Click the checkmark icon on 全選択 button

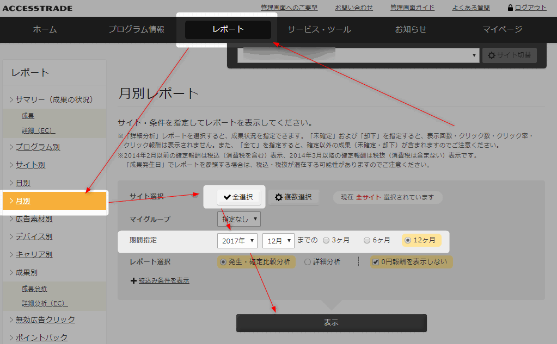[x=227, y=197]
